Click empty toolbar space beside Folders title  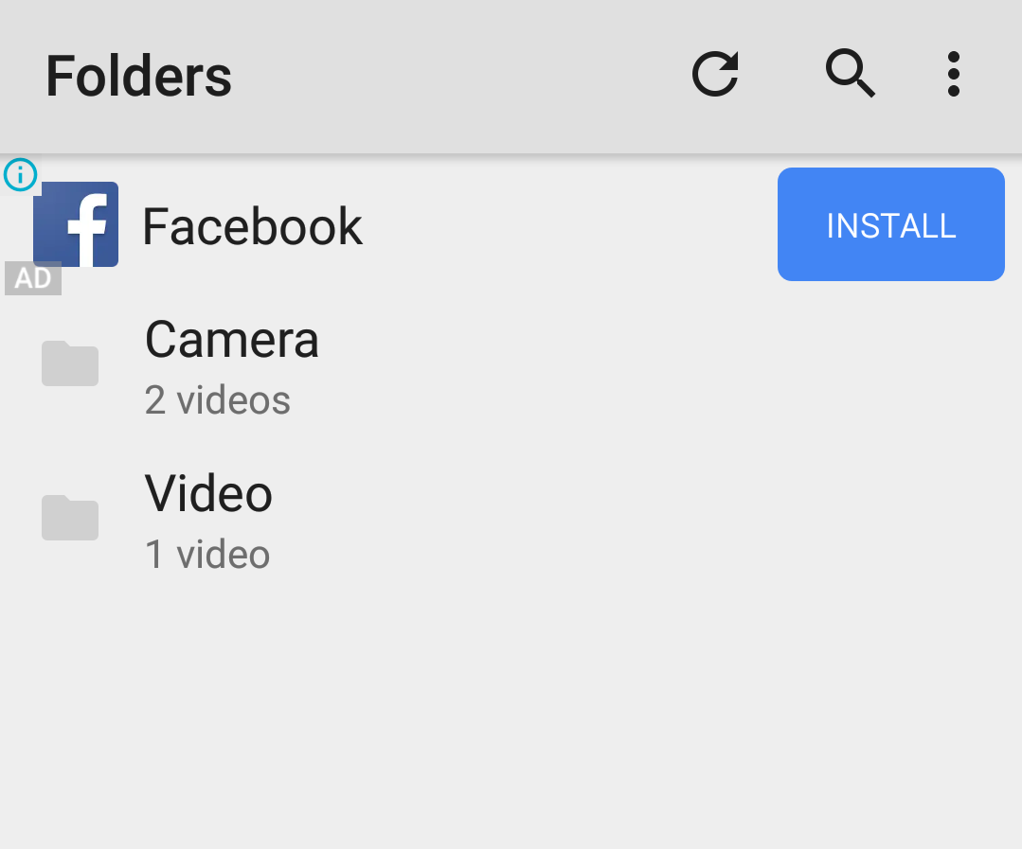(x=457, y=75)
